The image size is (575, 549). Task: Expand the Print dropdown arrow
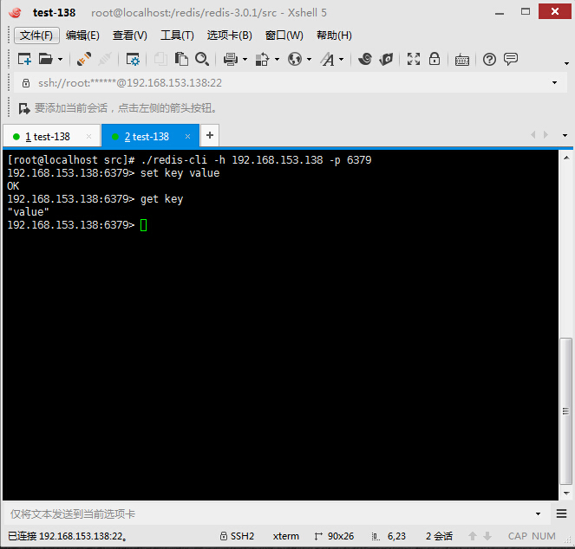245,60
